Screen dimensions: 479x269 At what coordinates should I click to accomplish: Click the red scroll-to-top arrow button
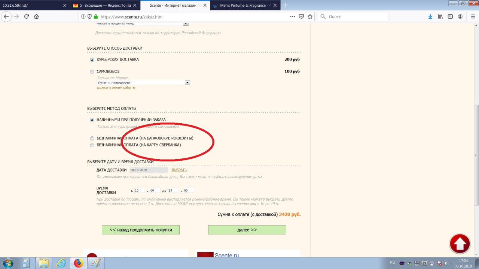(460, 244)
